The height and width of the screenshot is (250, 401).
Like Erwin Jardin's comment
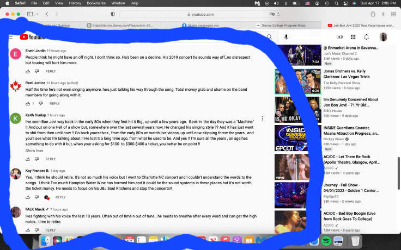[x=28, y=71]
